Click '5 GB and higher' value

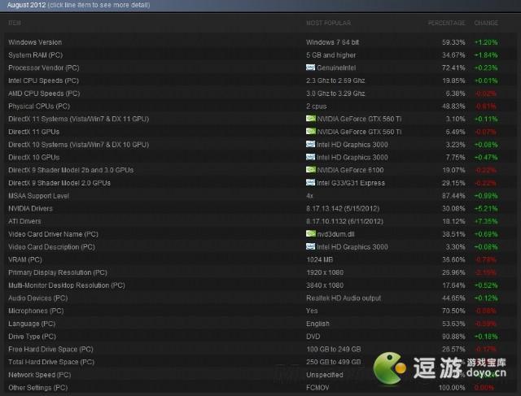pos(331,55)
